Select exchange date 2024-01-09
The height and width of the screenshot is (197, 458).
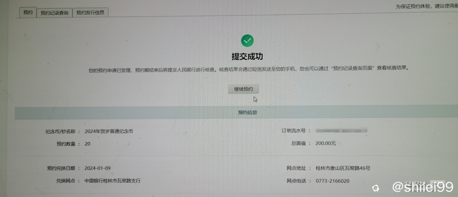[97, 168]
